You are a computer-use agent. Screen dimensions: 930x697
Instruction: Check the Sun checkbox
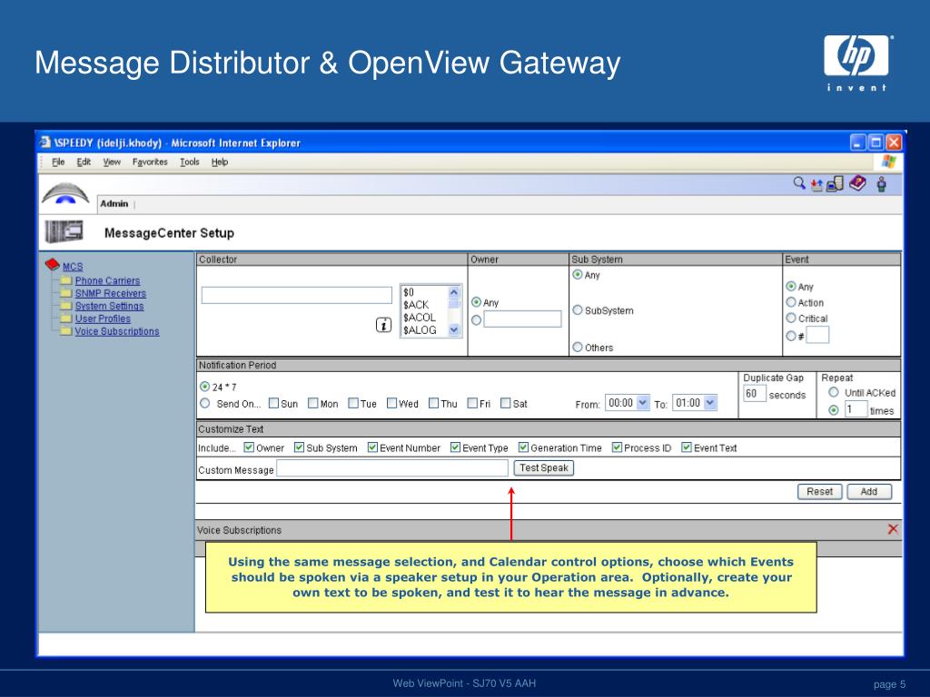click(273, 403)
